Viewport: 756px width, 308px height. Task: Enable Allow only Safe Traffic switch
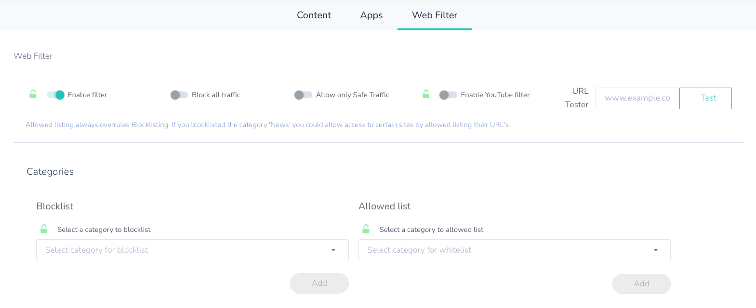(x=303, y=95)
